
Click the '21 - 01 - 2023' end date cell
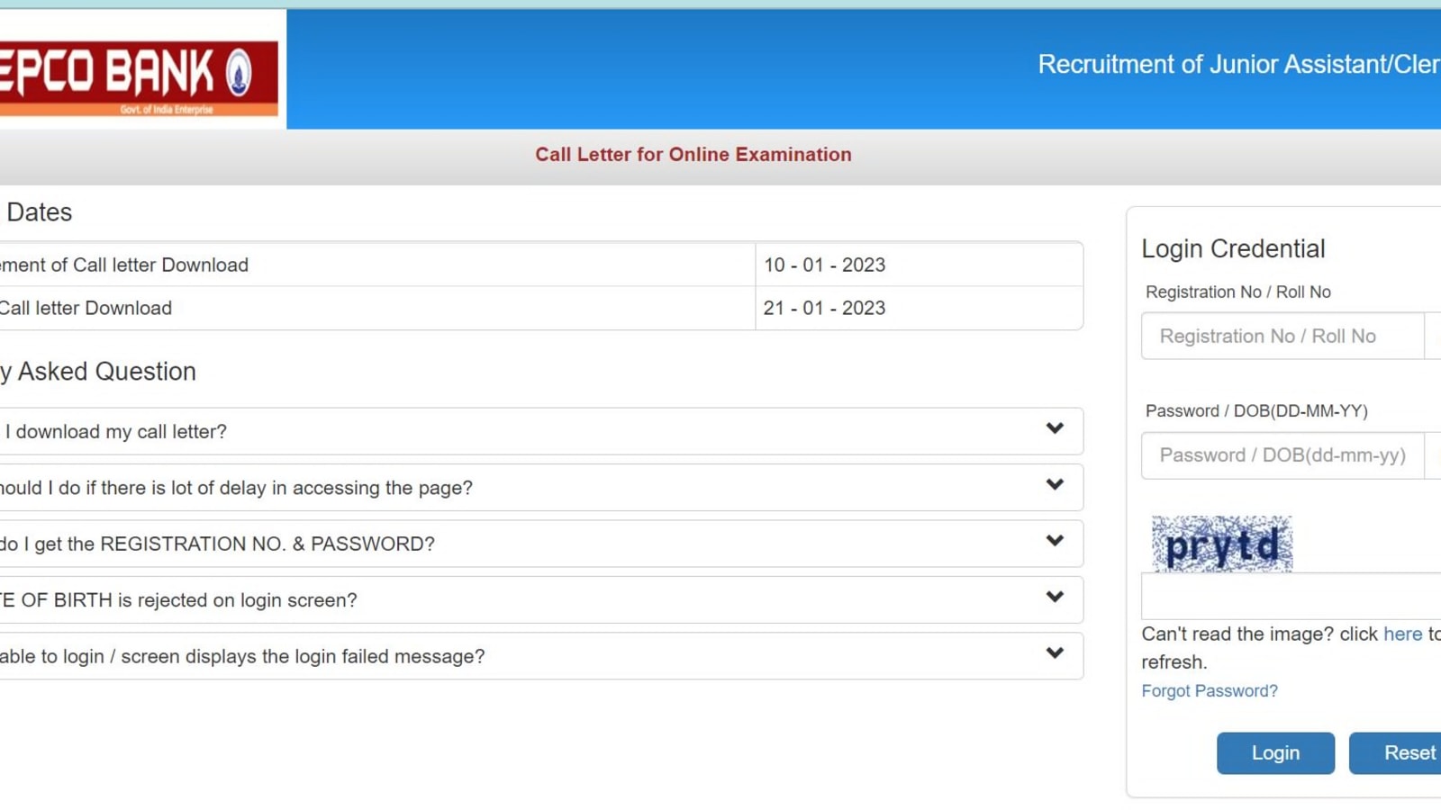[824, 308]
